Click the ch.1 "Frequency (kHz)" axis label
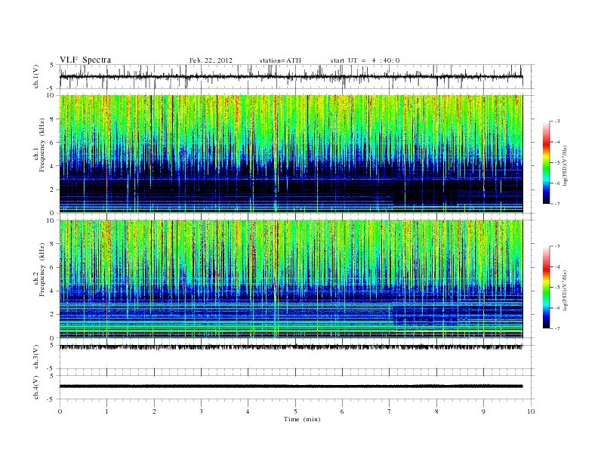 (x=42, y=145)
